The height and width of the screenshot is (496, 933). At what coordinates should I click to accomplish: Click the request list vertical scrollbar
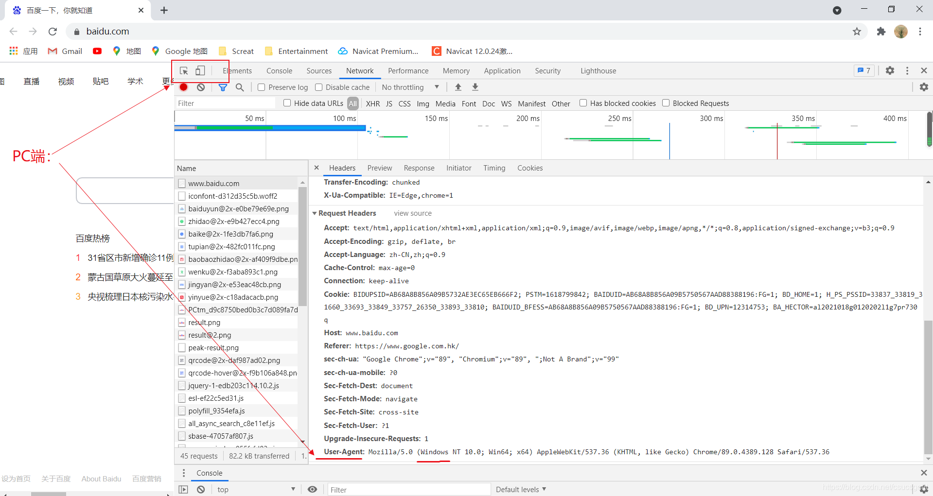(302, 247)
